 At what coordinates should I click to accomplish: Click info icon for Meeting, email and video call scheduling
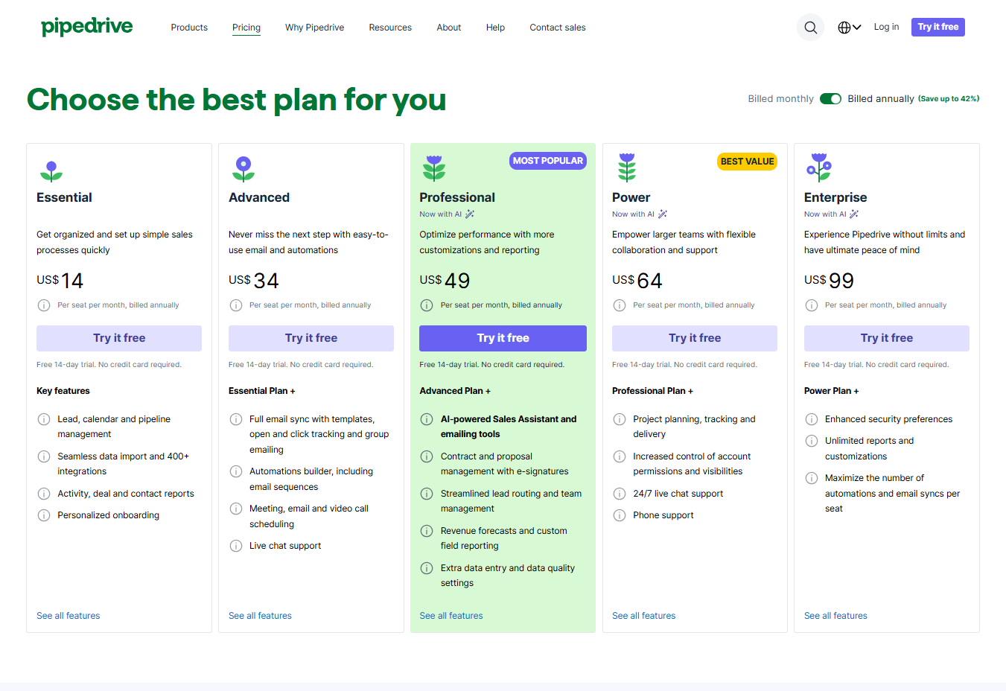(236, 509)
